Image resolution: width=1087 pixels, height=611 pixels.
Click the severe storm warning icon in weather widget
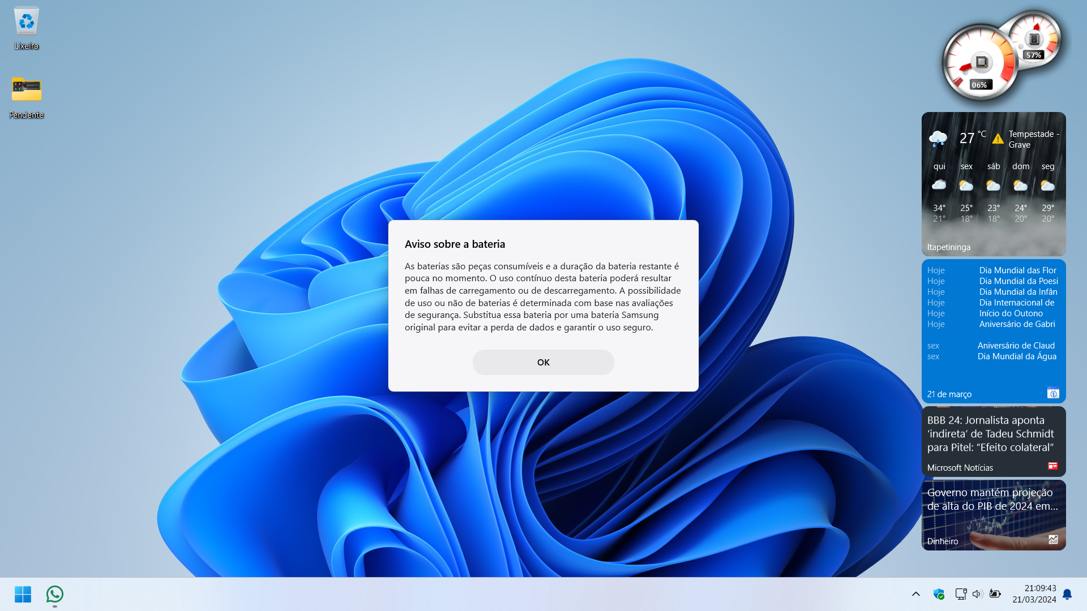(998, 137)
